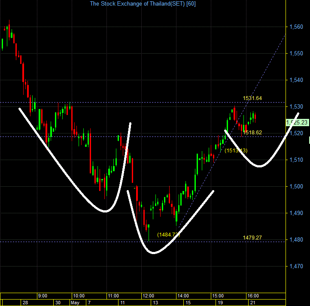310x306 pixels.
Task: Click the 1,560 price axis label
Action: (x=296, y=27)
